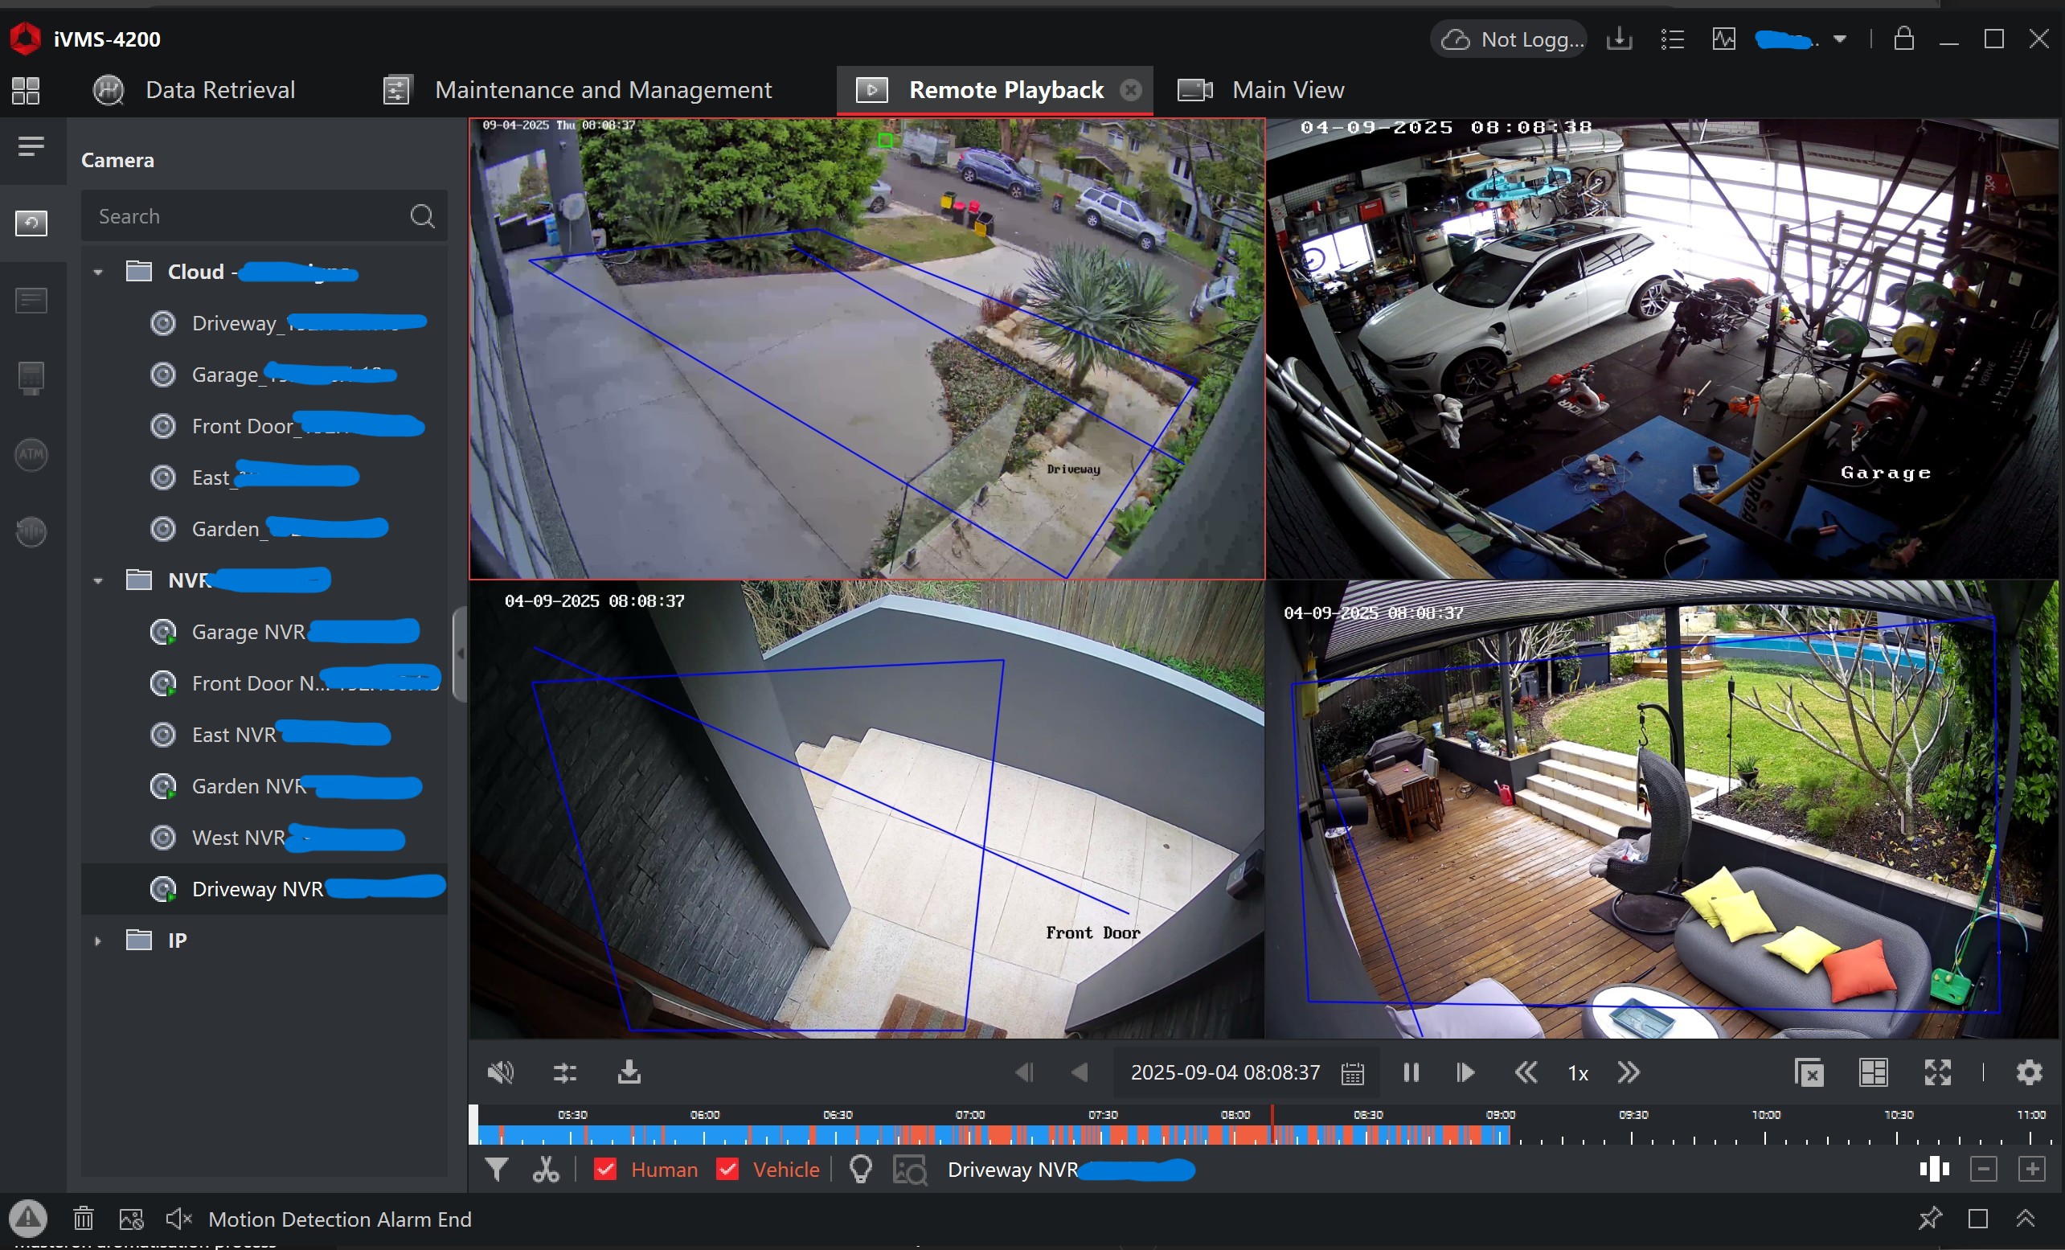Expand the IP folder group

click(98, 941)
